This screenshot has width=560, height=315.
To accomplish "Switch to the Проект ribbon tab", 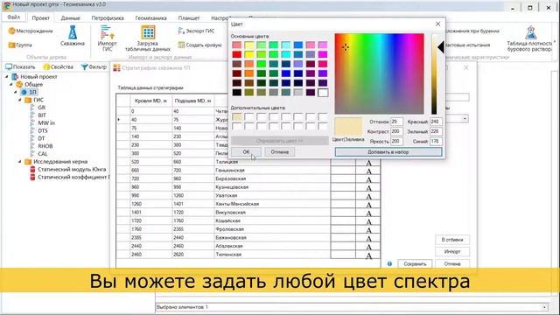I will click(40, 17).
